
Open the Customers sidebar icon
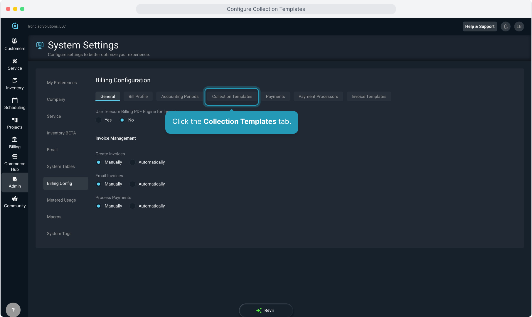(15, 41)
